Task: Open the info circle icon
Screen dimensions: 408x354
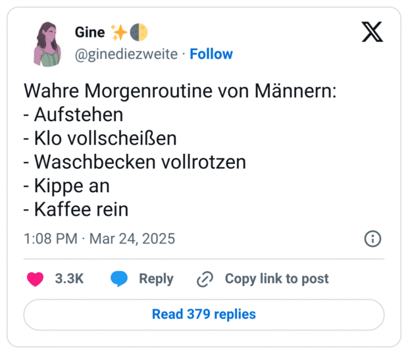Action: pos(372,239)
